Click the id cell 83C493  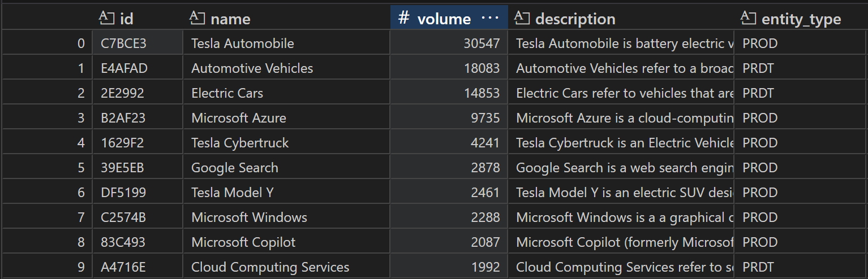pyautogui.click(x=137, y=242)
